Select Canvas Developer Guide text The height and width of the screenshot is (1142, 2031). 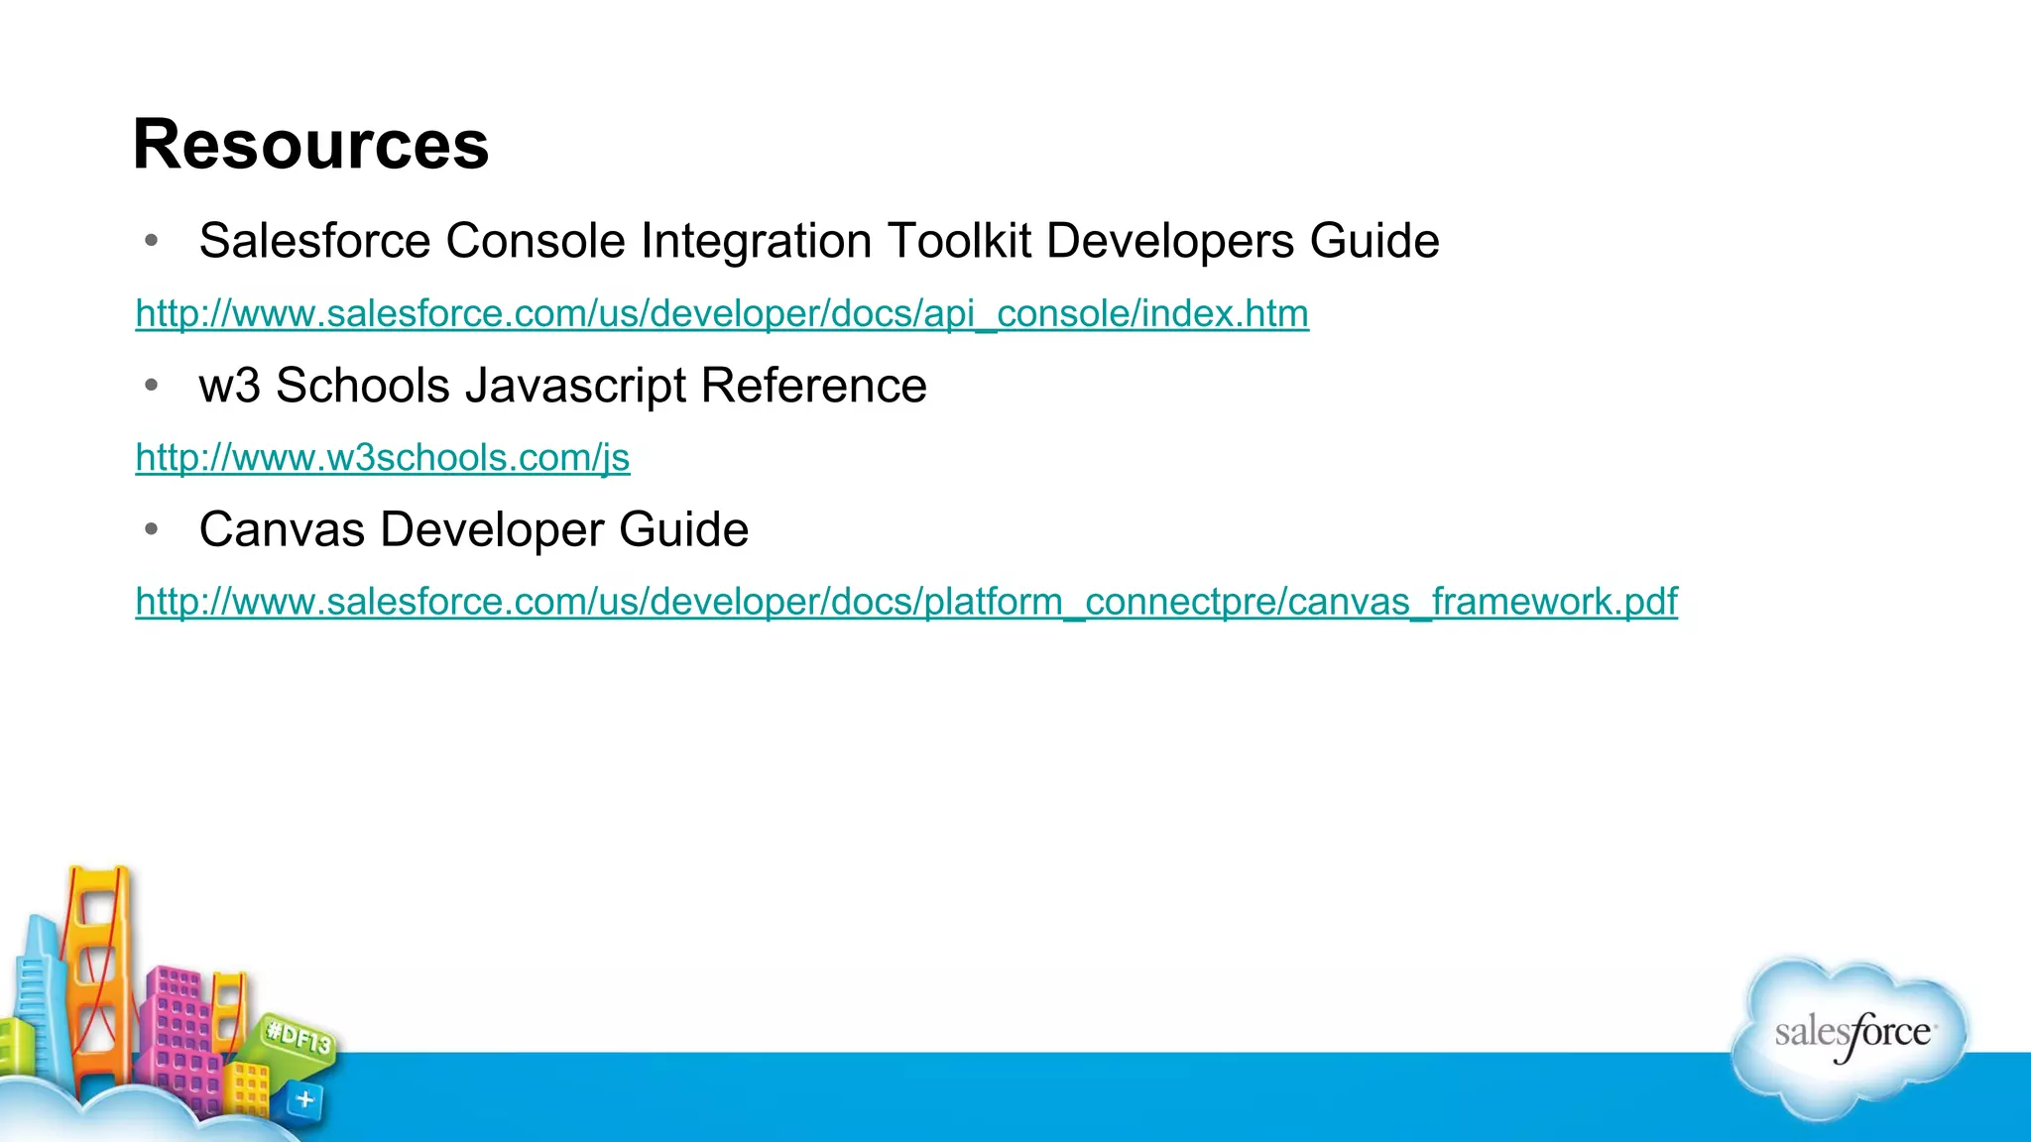pyautogui.click(x=474, y=529)
